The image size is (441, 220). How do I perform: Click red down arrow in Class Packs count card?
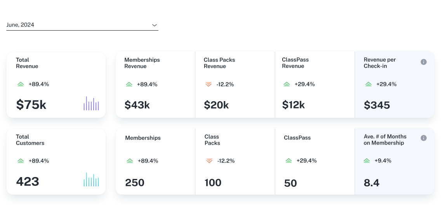click(x=209, y=161)
